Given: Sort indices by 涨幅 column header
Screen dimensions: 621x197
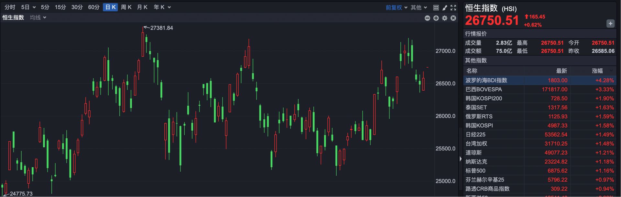Looking at the screenshot, I should (597, 71).
